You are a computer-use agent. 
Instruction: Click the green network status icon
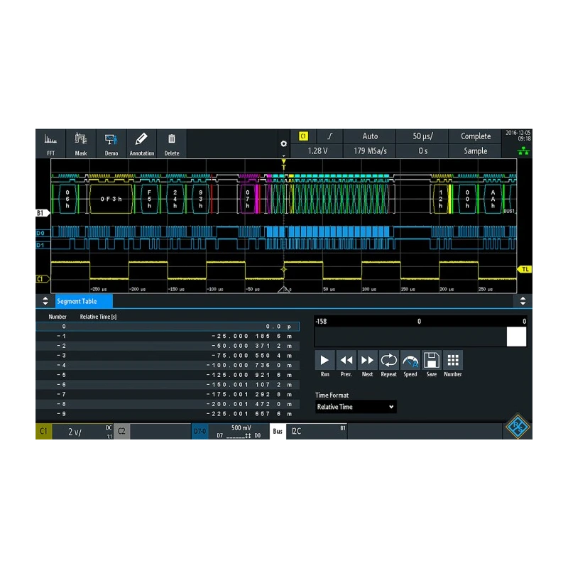(523, 151)
